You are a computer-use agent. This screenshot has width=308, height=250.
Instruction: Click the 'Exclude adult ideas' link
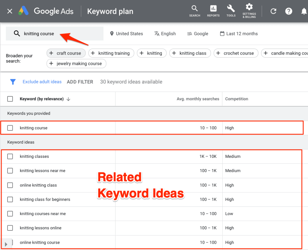point(42,82)
